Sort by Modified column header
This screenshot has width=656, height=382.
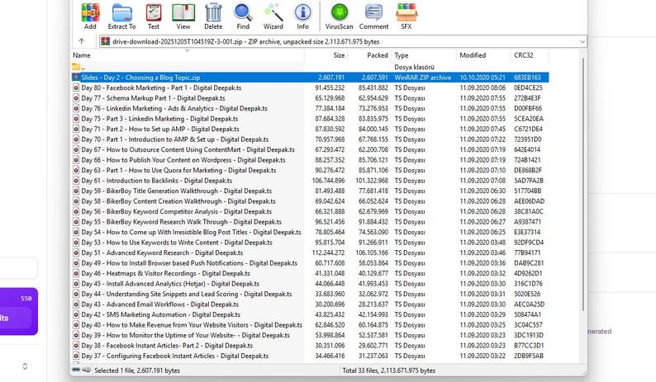pos(483,55)
